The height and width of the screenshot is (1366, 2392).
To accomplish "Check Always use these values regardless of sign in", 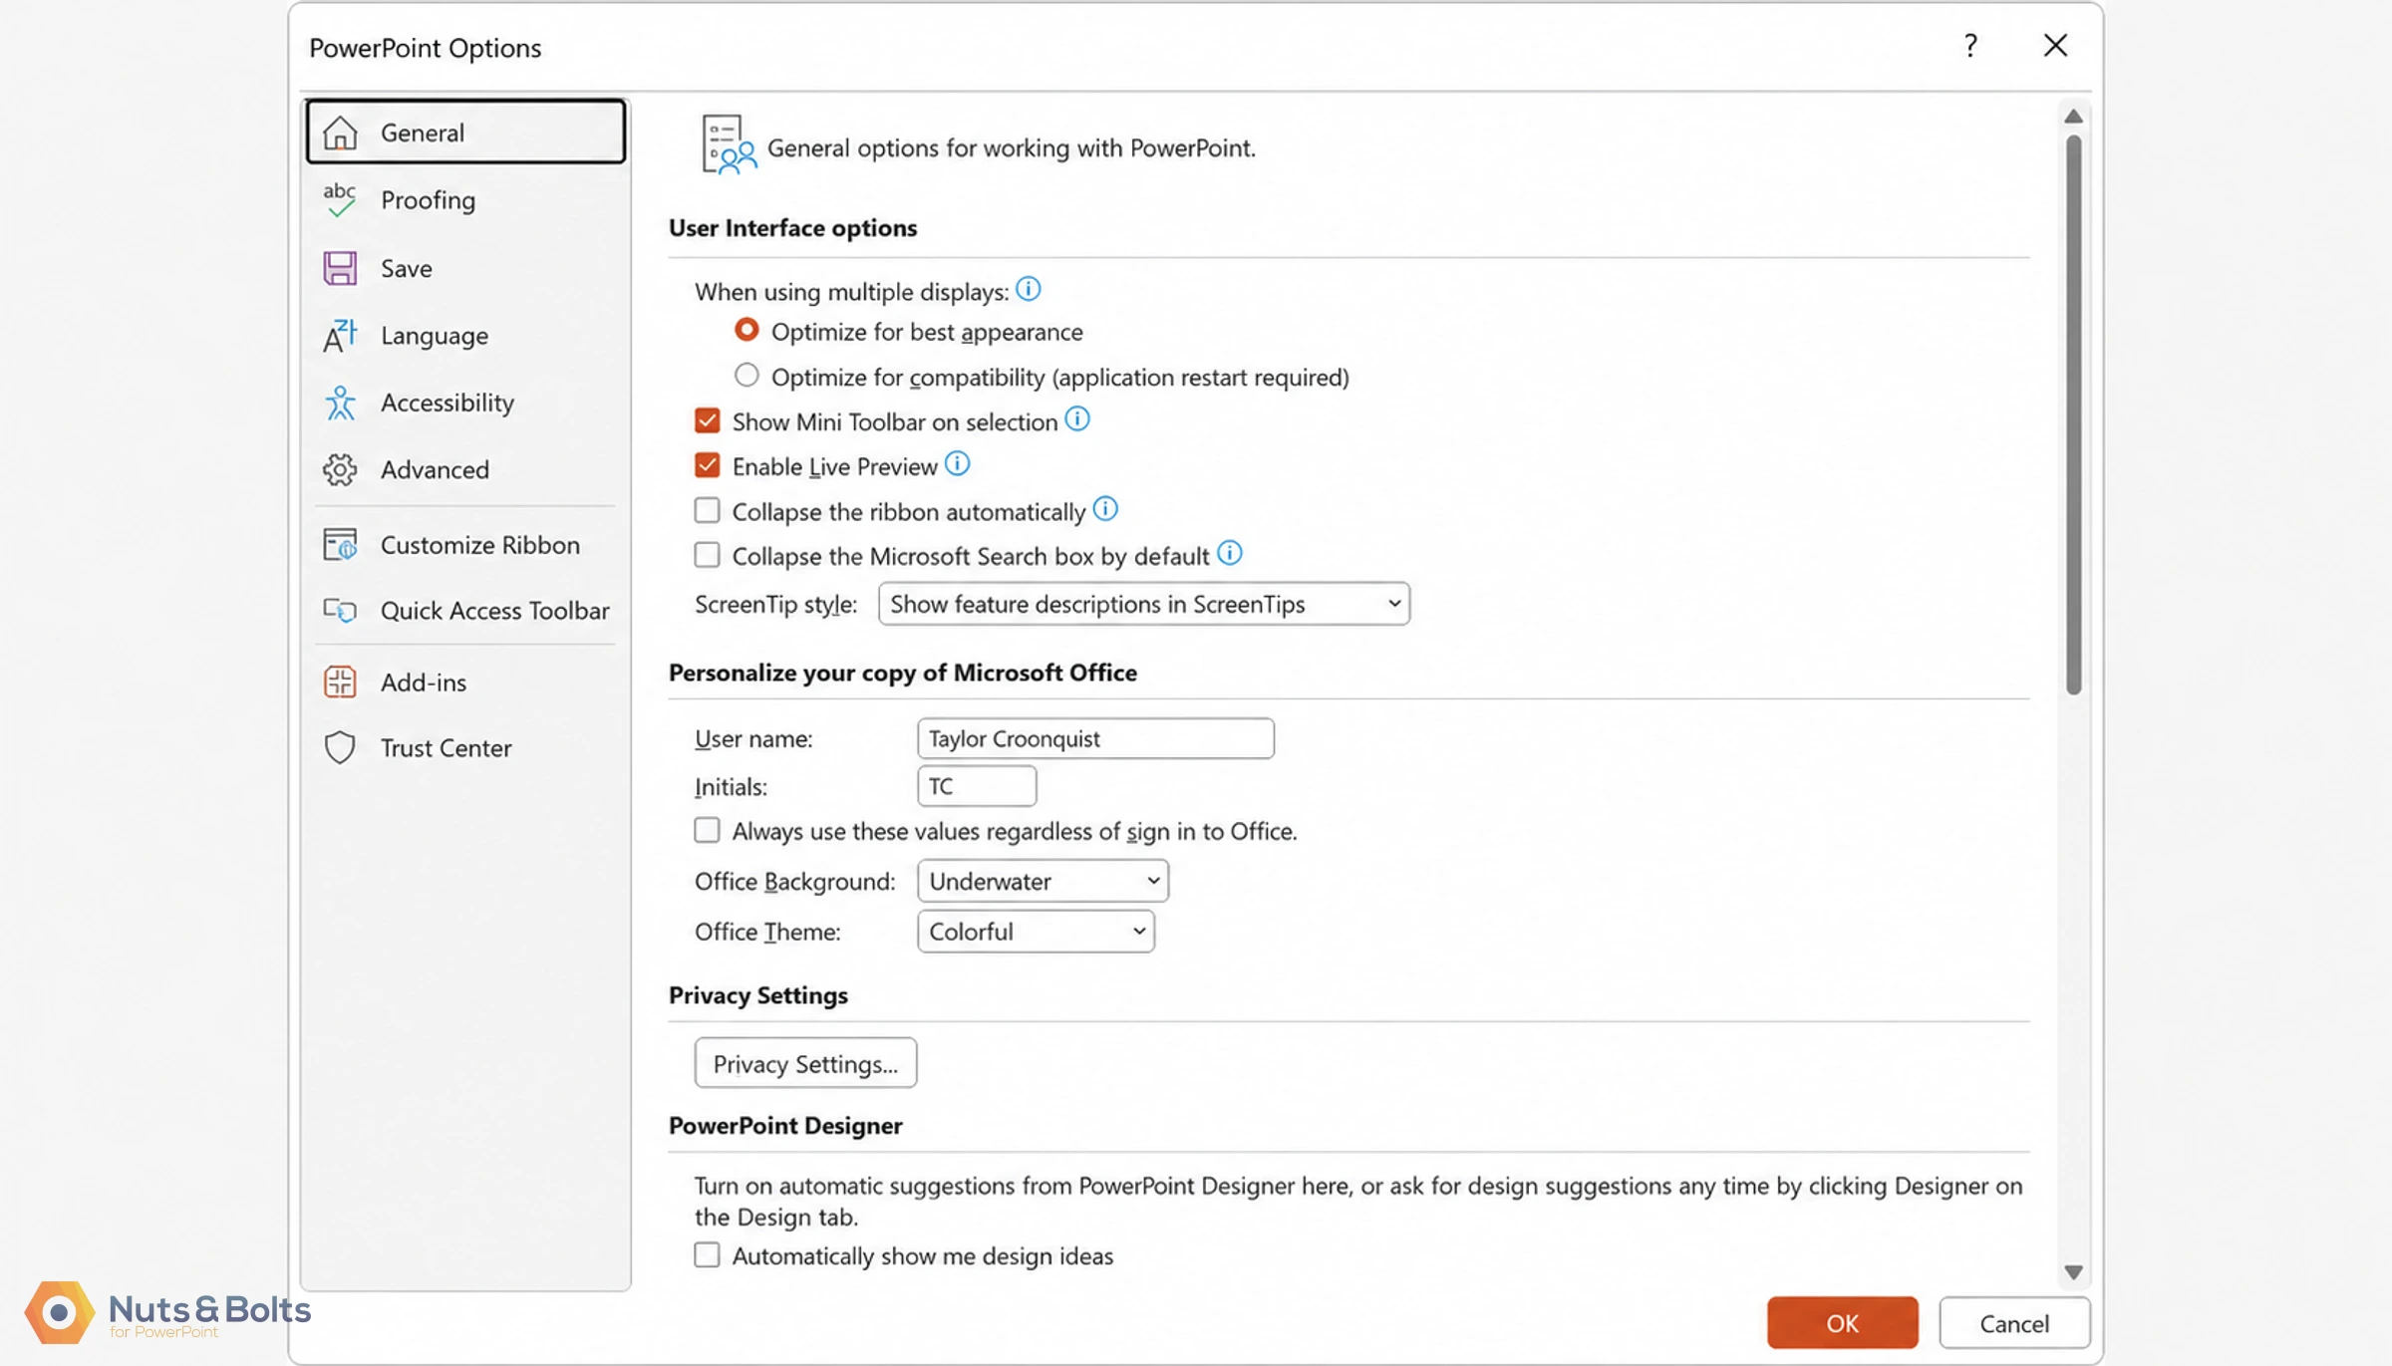I will (708, 830).
